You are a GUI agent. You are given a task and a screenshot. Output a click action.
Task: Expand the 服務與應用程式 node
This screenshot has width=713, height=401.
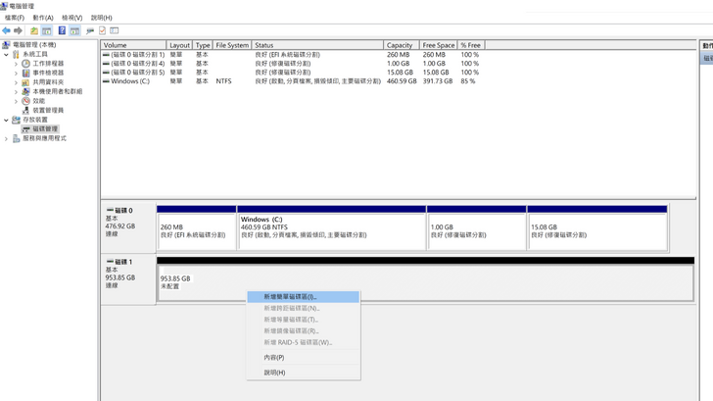[7, 138]
